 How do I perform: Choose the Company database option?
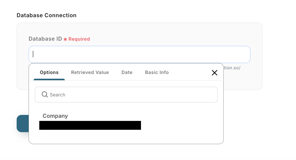tap(55, 116)
